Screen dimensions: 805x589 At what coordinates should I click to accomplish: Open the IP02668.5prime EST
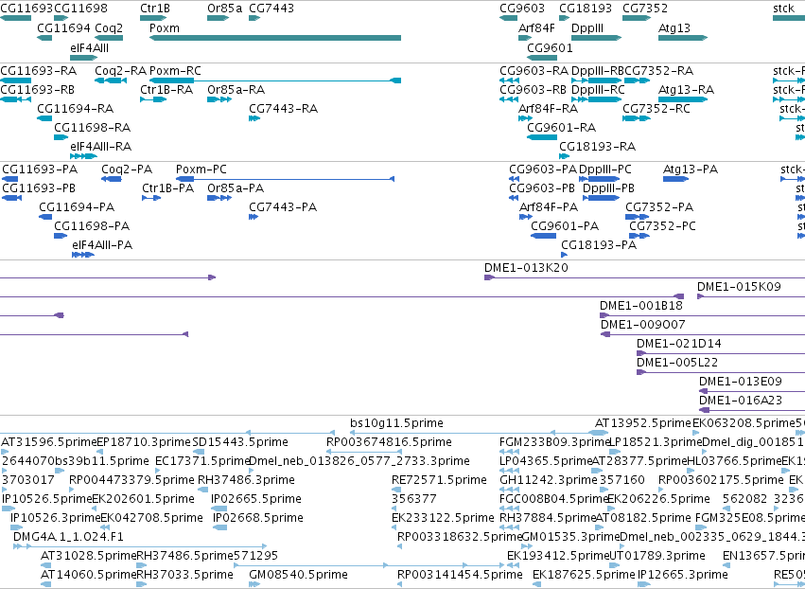pos(219,527)
